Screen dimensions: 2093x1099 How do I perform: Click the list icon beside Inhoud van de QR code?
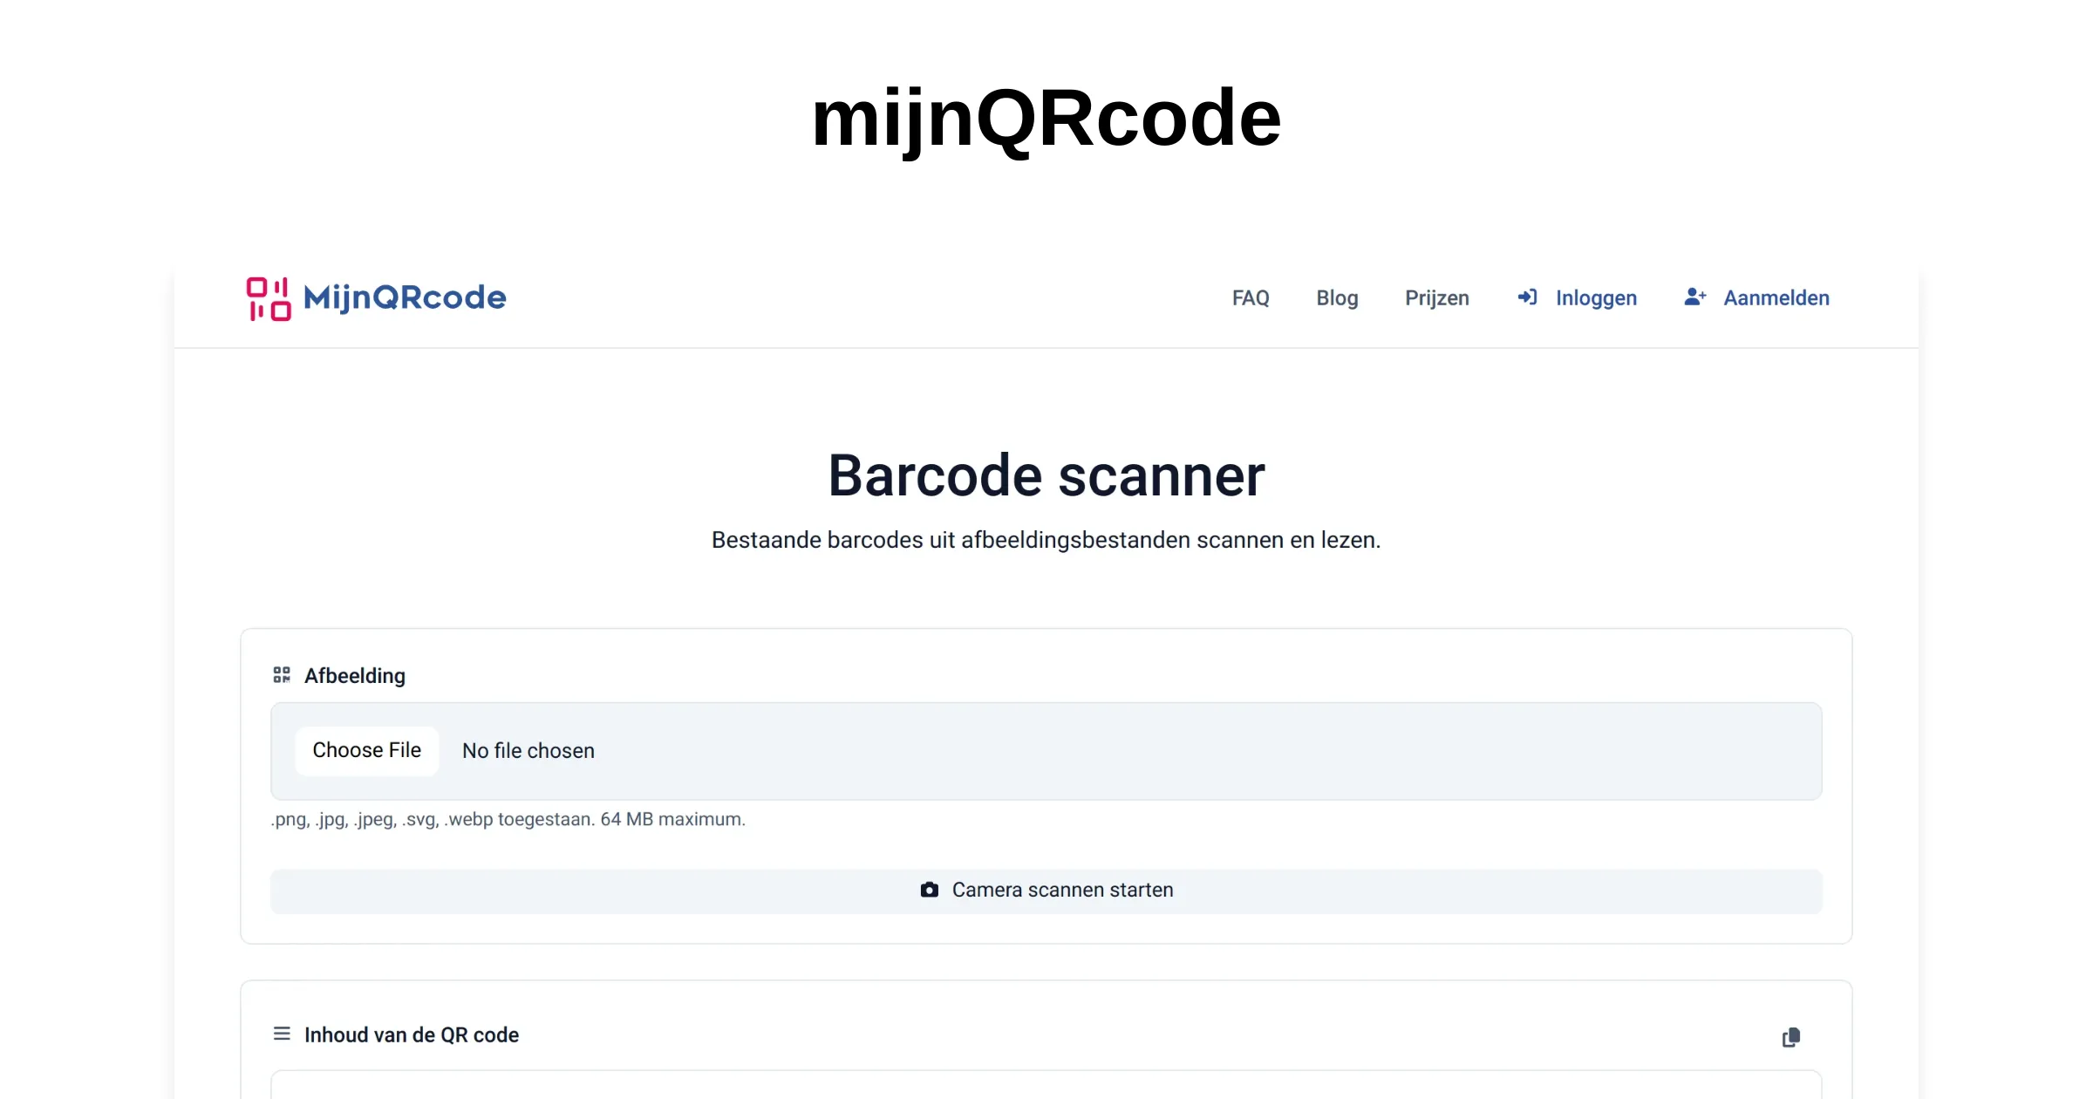tap(281, 1034)
